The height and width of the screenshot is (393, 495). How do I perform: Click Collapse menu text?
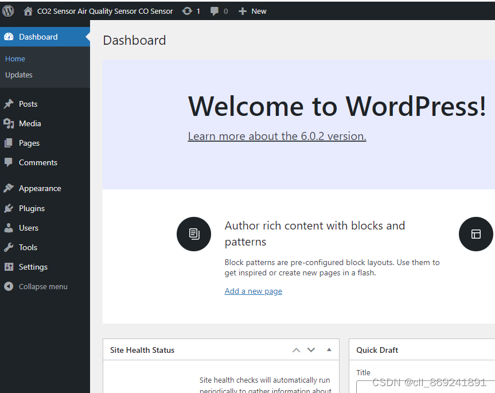43,287
